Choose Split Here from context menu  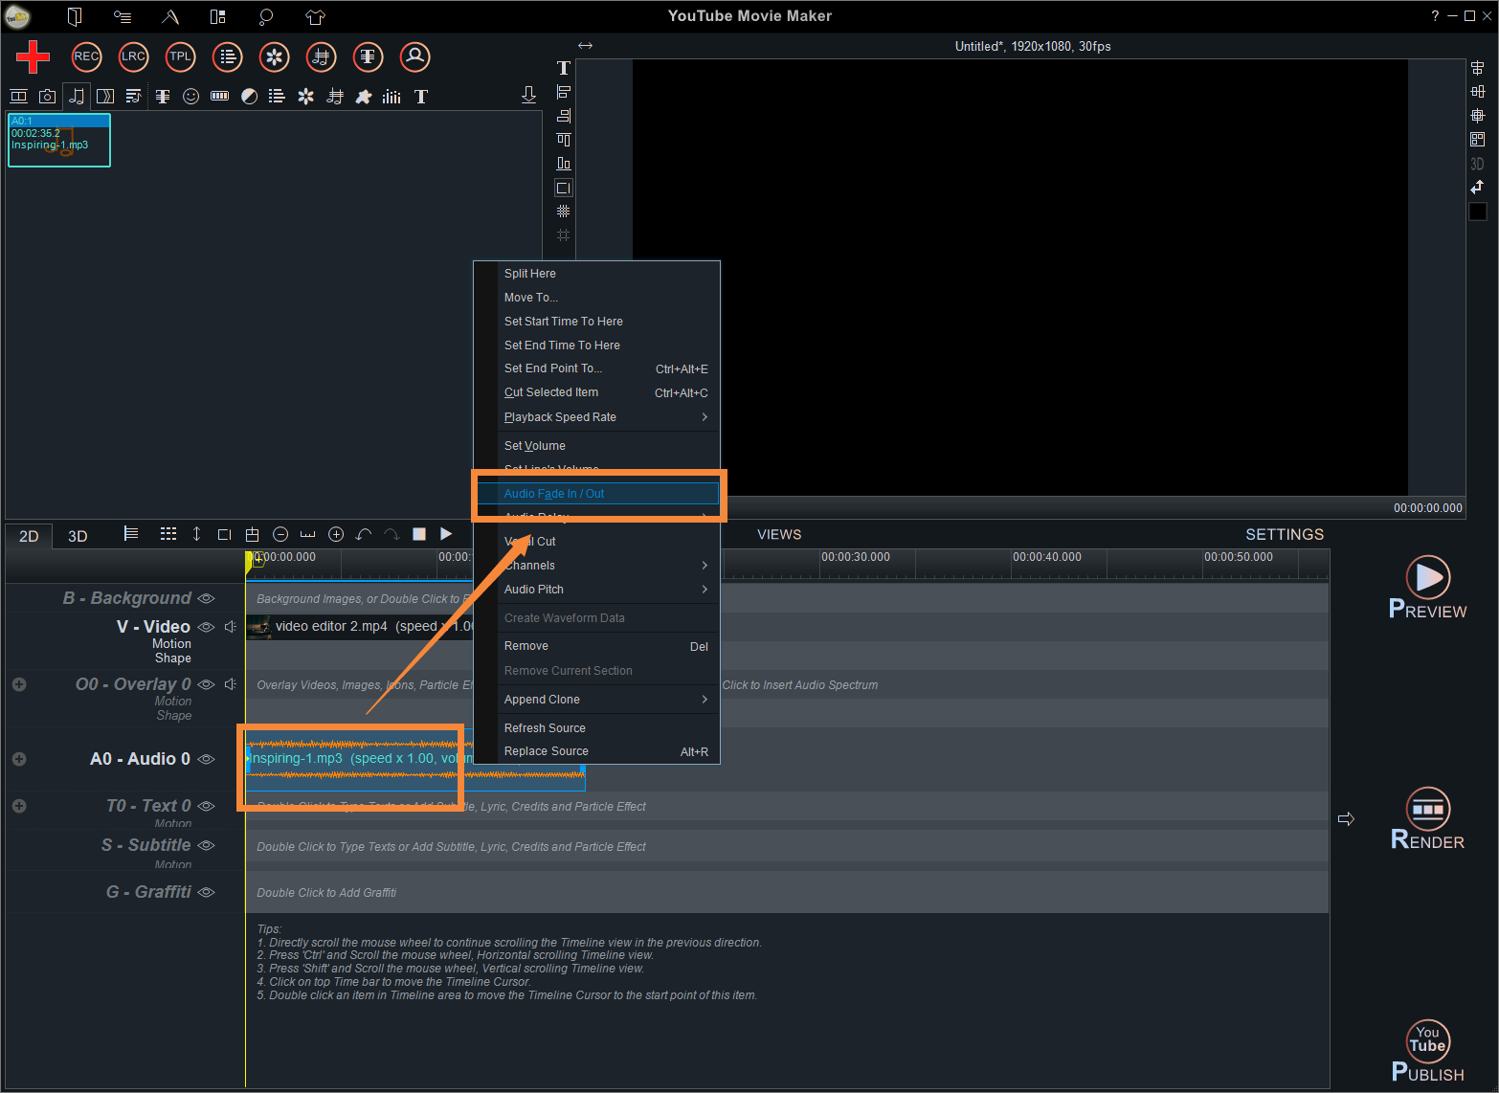tap(608, 274)
